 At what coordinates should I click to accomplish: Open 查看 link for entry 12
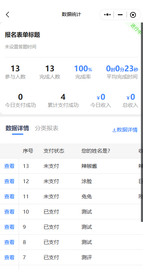click(x=9, y=181)
